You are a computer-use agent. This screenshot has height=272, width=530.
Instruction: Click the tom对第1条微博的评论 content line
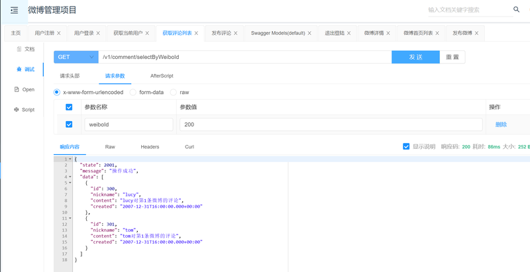(136, 236)
